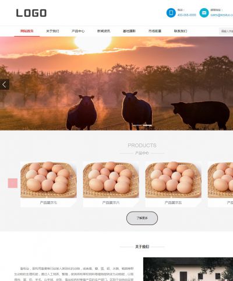Select the 联系我们 navigation item
The height and width of the screenshot is (281, 233).
181,31
